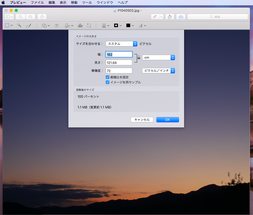Open the cm units dropdown
The height and width of the screenshot is (215, 253).
coord(158,58)
